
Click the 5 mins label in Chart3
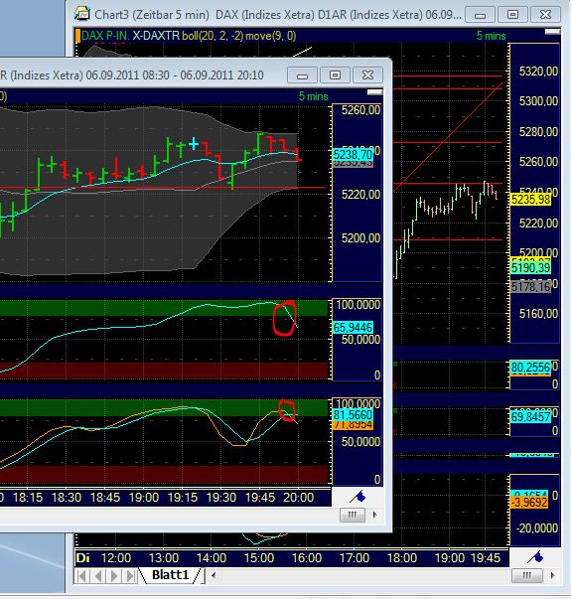click(x=491, y=36)
